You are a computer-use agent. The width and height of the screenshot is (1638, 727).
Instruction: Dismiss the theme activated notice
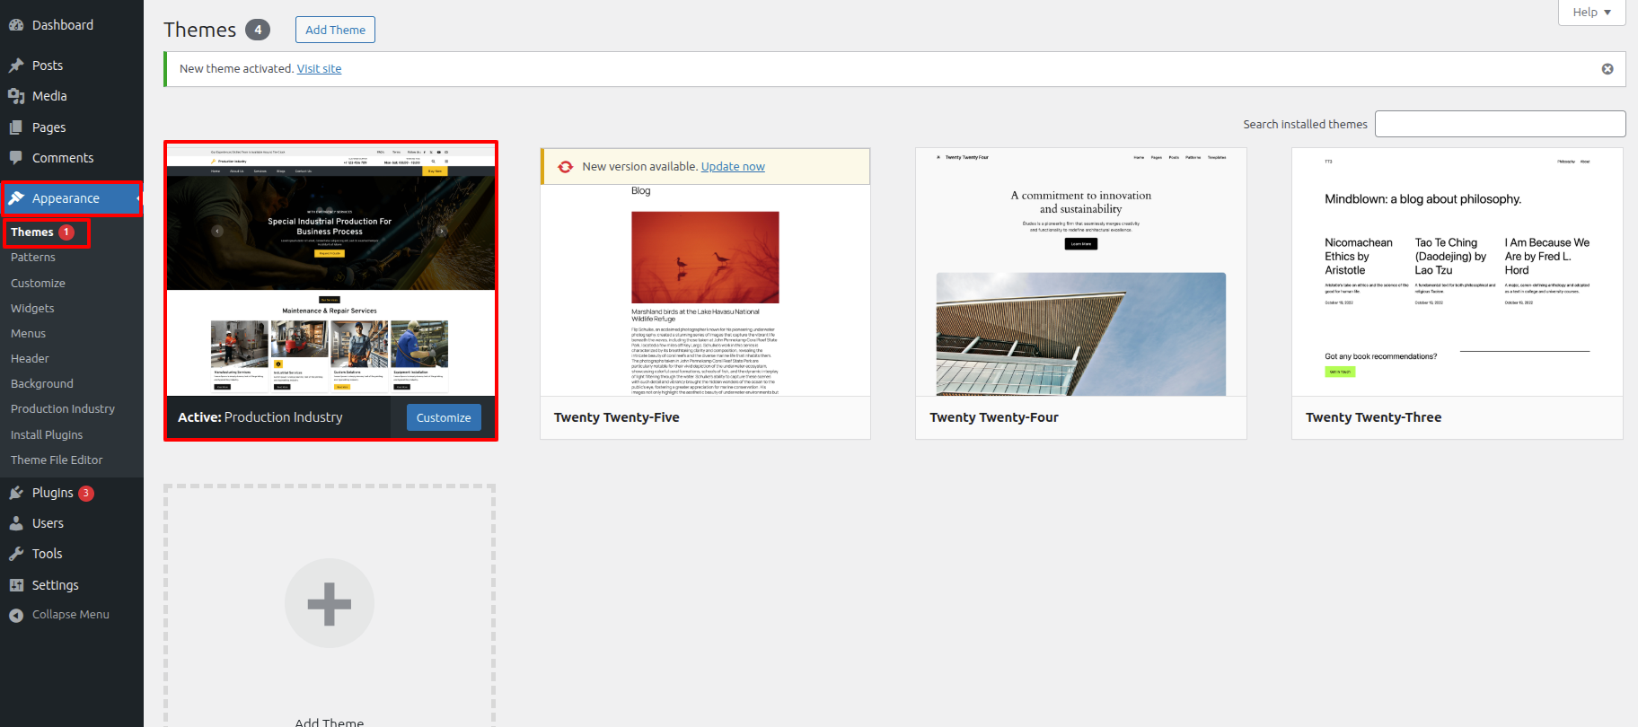tap(1607, 69)
